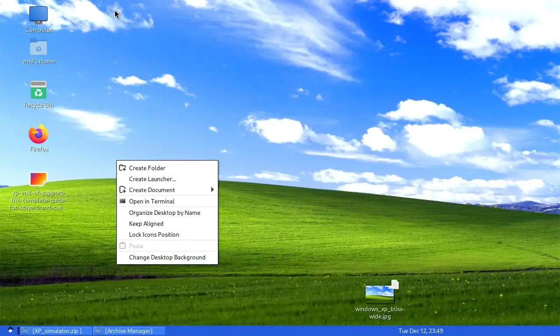Screen dimensions: 560x336
Task: Expand the Create Document submenu
Action: 167,190
